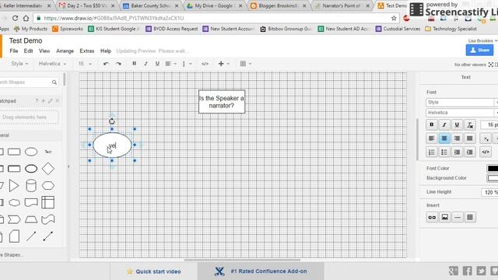The width and height of the screenshot is (498, 280).
Task: Open the Custodial Services bookmark
Action: point(398,29)
